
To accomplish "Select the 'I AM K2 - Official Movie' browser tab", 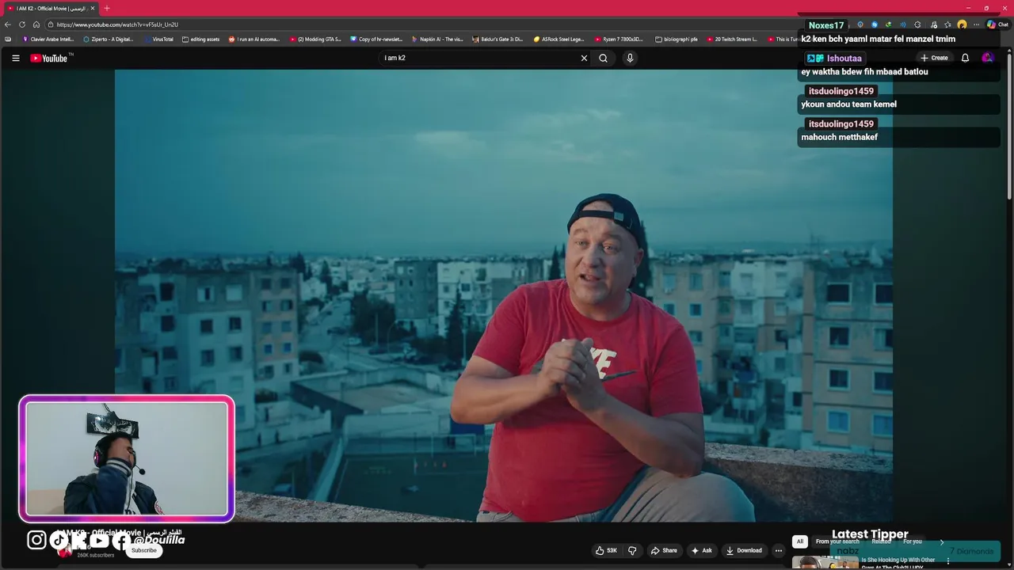I will [51, 8].
